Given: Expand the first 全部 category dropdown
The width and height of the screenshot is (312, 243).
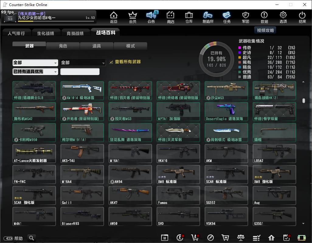Looking at the screenshot, I should [x=35, y=63].
